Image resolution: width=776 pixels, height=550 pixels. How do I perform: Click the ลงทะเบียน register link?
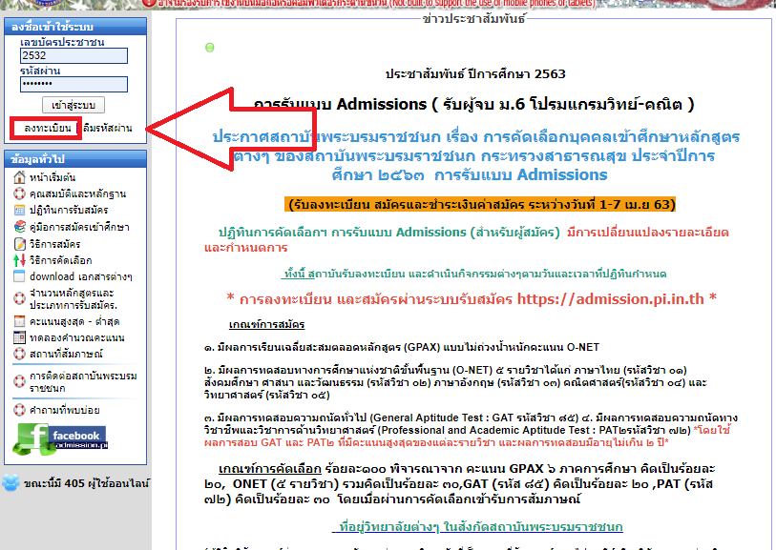tap(48, 129)
